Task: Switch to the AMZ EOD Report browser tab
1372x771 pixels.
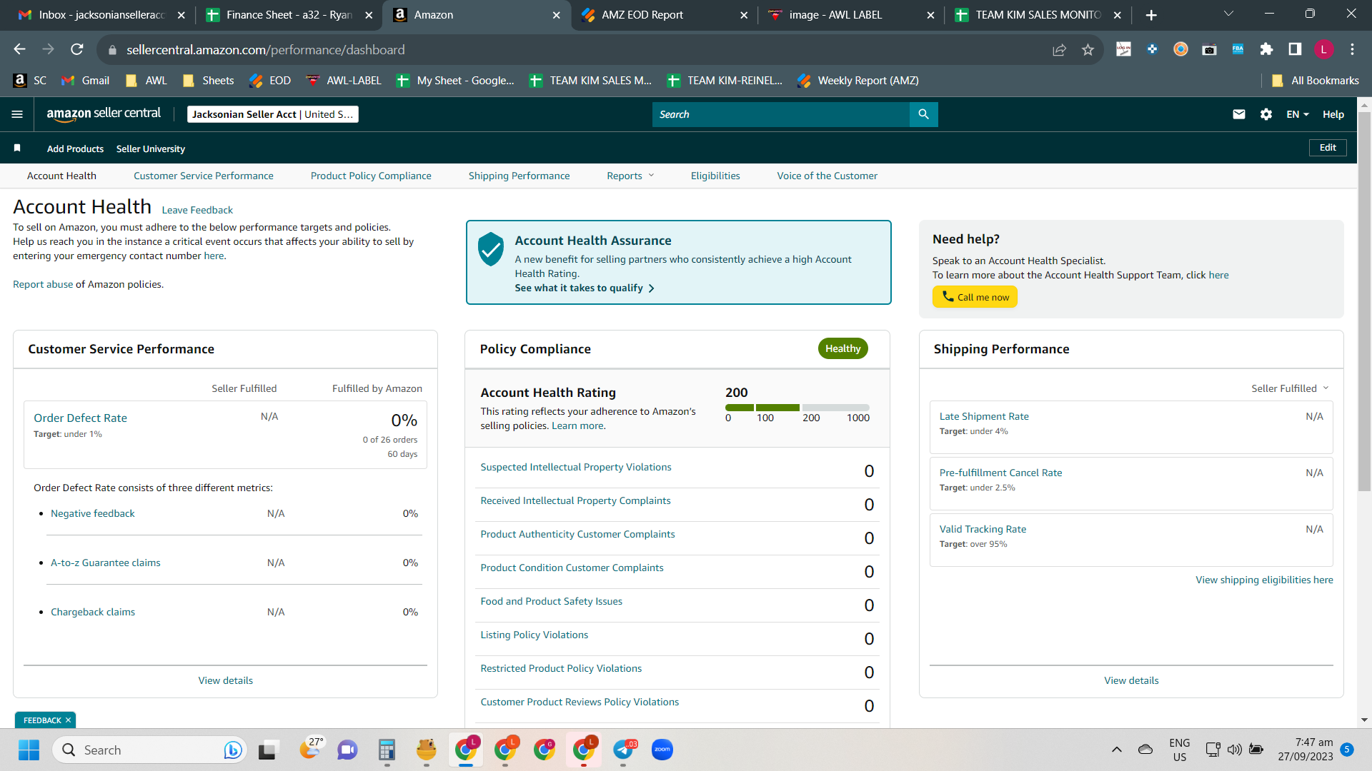Action: click(665, 15)
